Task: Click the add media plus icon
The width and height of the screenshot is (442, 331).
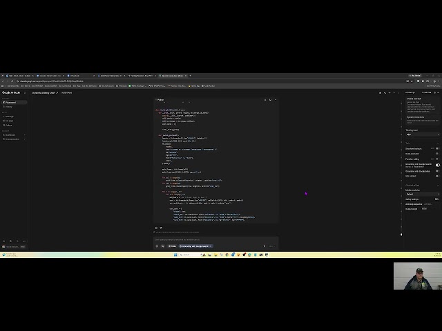Action: click(157, 246)
